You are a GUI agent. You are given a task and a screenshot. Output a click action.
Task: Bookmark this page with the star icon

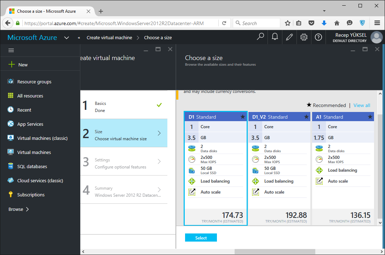tap(288, 23)
